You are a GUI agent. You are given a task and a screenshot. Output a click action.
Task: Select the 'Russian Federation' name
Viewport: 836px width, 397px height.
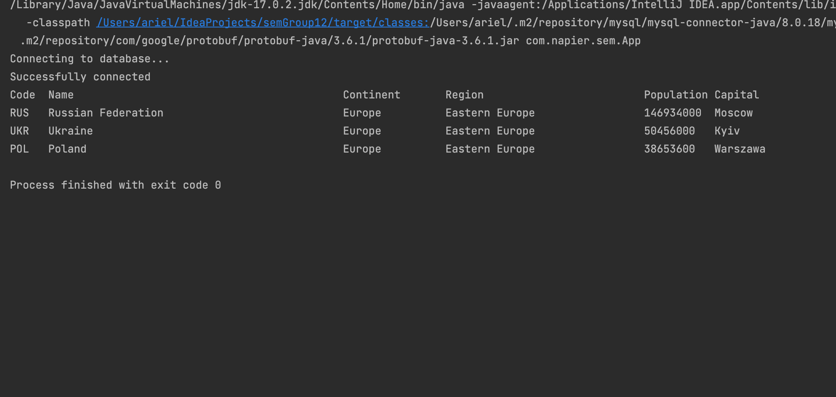coord(106,113)
